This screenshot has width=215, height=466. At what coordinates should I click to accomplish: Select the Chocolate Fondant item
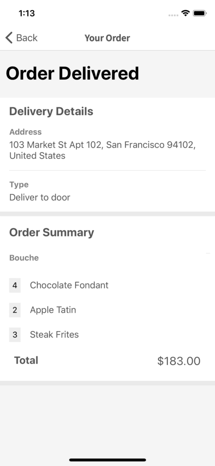click(x=69, y=285)
